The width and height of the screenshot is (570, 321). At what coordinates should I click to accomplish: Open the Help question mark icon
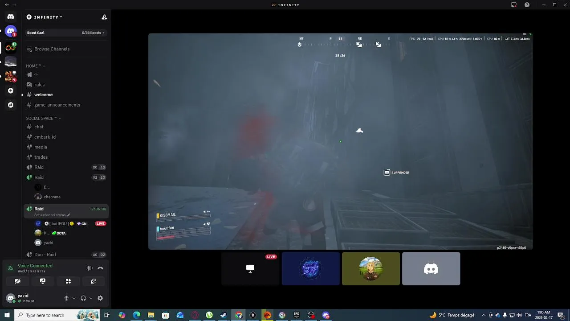tap(527, 5)
